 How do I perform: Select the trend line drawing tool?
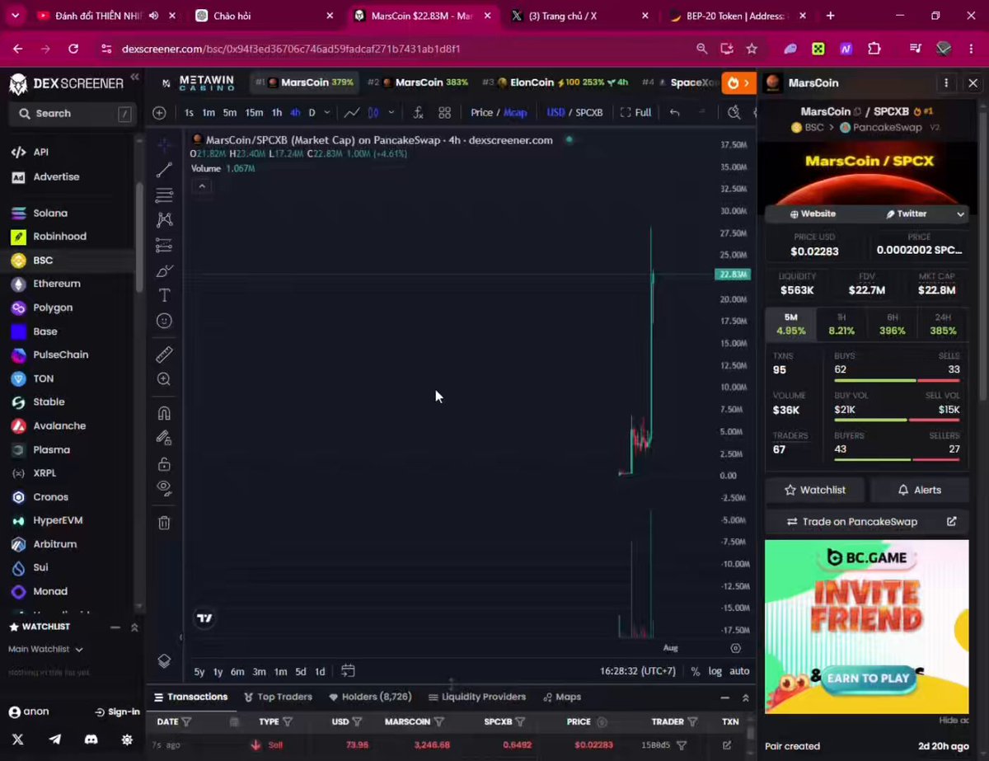(x=164, y=170)
